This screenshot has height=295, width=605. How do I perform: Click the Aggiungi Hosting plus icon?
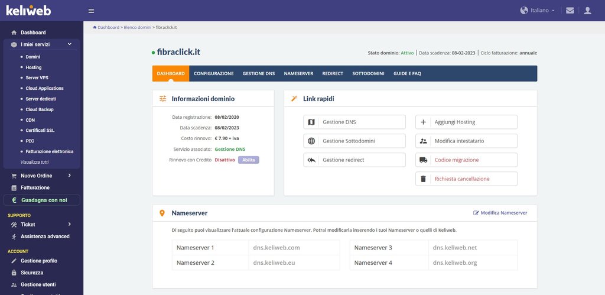coord(423,122)
